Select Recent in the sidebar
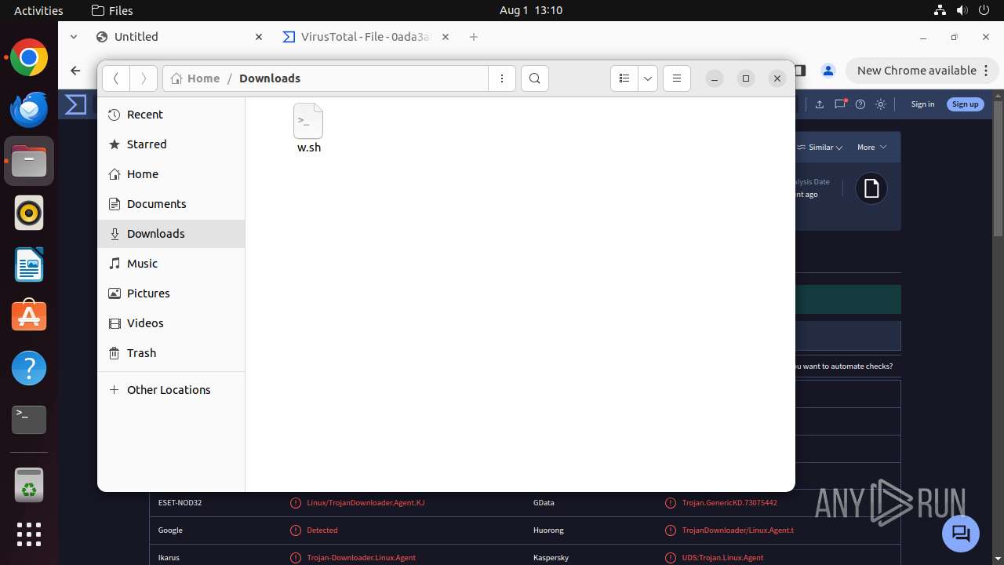Viewport: 1004px width, 565px height. pyautogui.click(x=171, y=115)
